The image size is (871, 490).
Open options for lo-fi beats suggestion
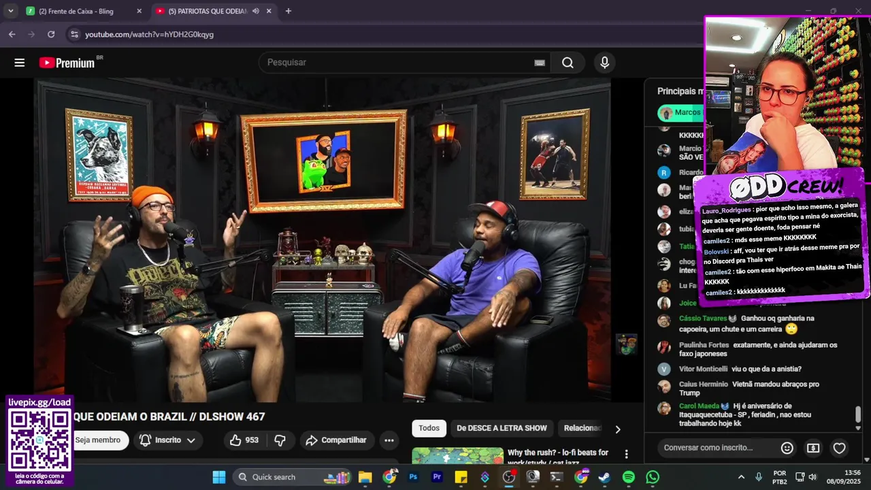pos(627,454)
